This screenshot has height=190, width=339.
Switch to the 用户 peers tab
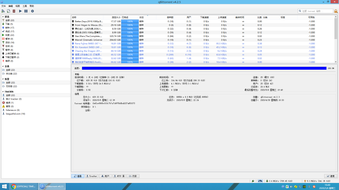coord(105,176)
